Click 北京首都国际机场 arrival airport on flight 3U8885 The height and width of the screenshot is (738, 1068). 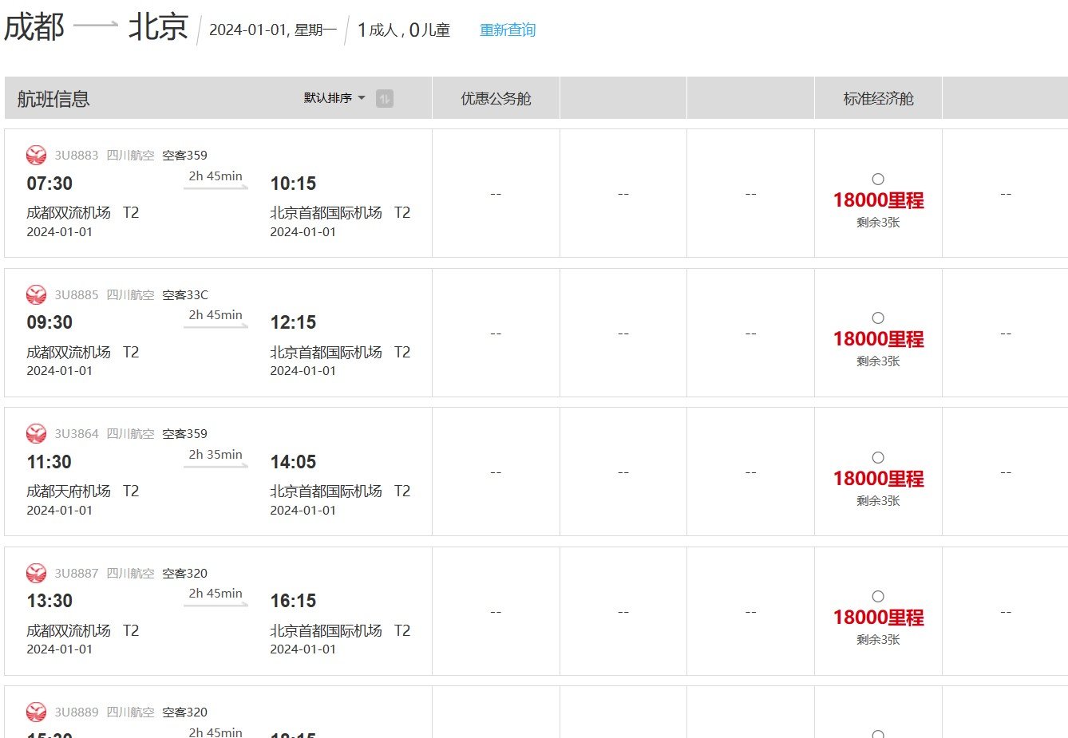pyautogui.click(x=326, y=353)
